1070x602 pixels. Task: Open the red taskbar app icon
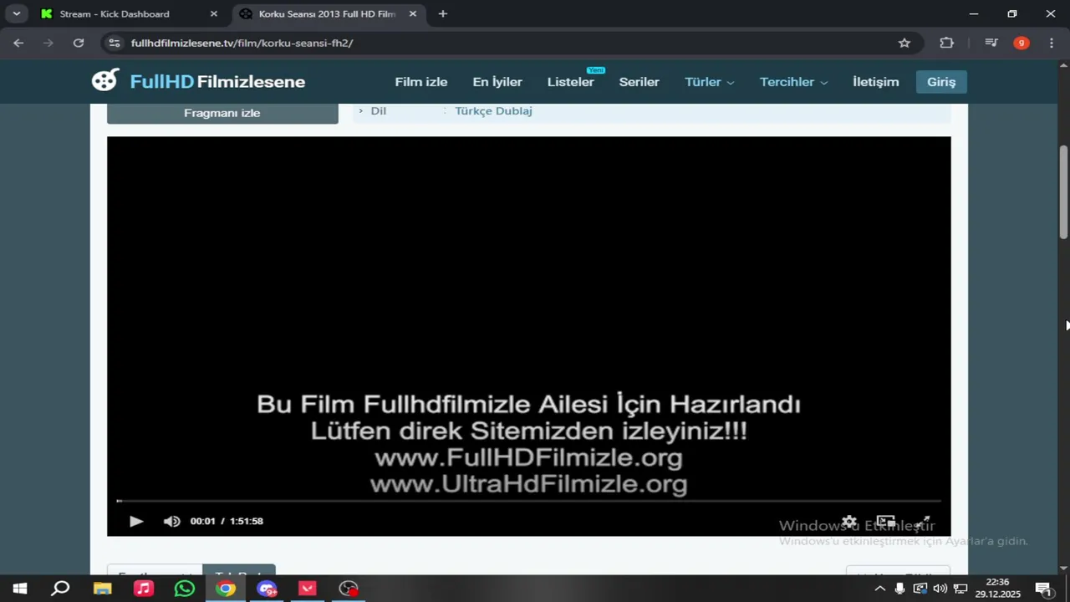coord(308,589)
